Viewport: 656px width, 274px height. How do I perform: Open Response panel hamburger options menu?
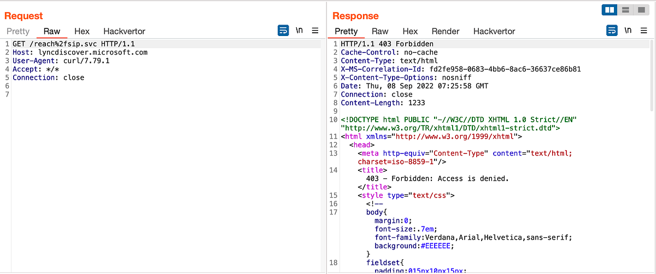644,31
